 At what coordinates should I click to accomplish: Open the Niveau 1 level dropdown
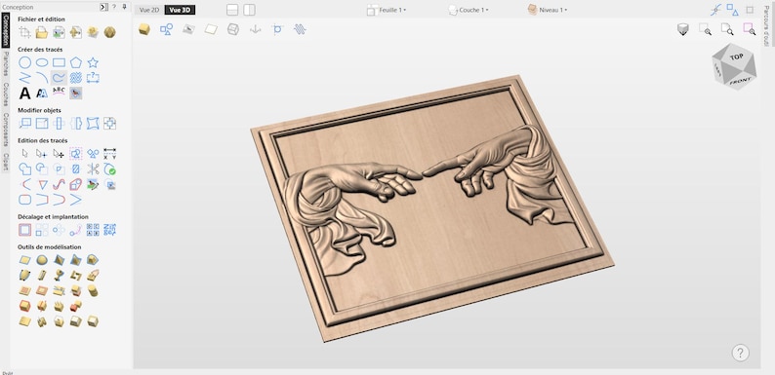(x=548, y=10)
